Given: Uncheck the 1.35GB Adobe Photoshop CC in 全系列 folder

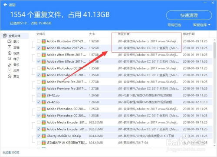Looking at the screenshot, I should pyautogui.click(x=39, y=75).
